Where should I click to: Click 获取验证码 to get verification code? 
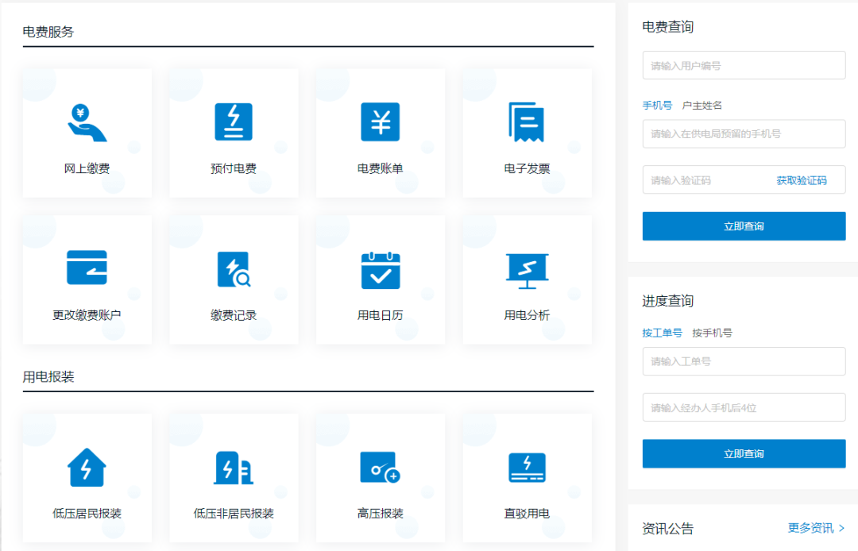801,181
